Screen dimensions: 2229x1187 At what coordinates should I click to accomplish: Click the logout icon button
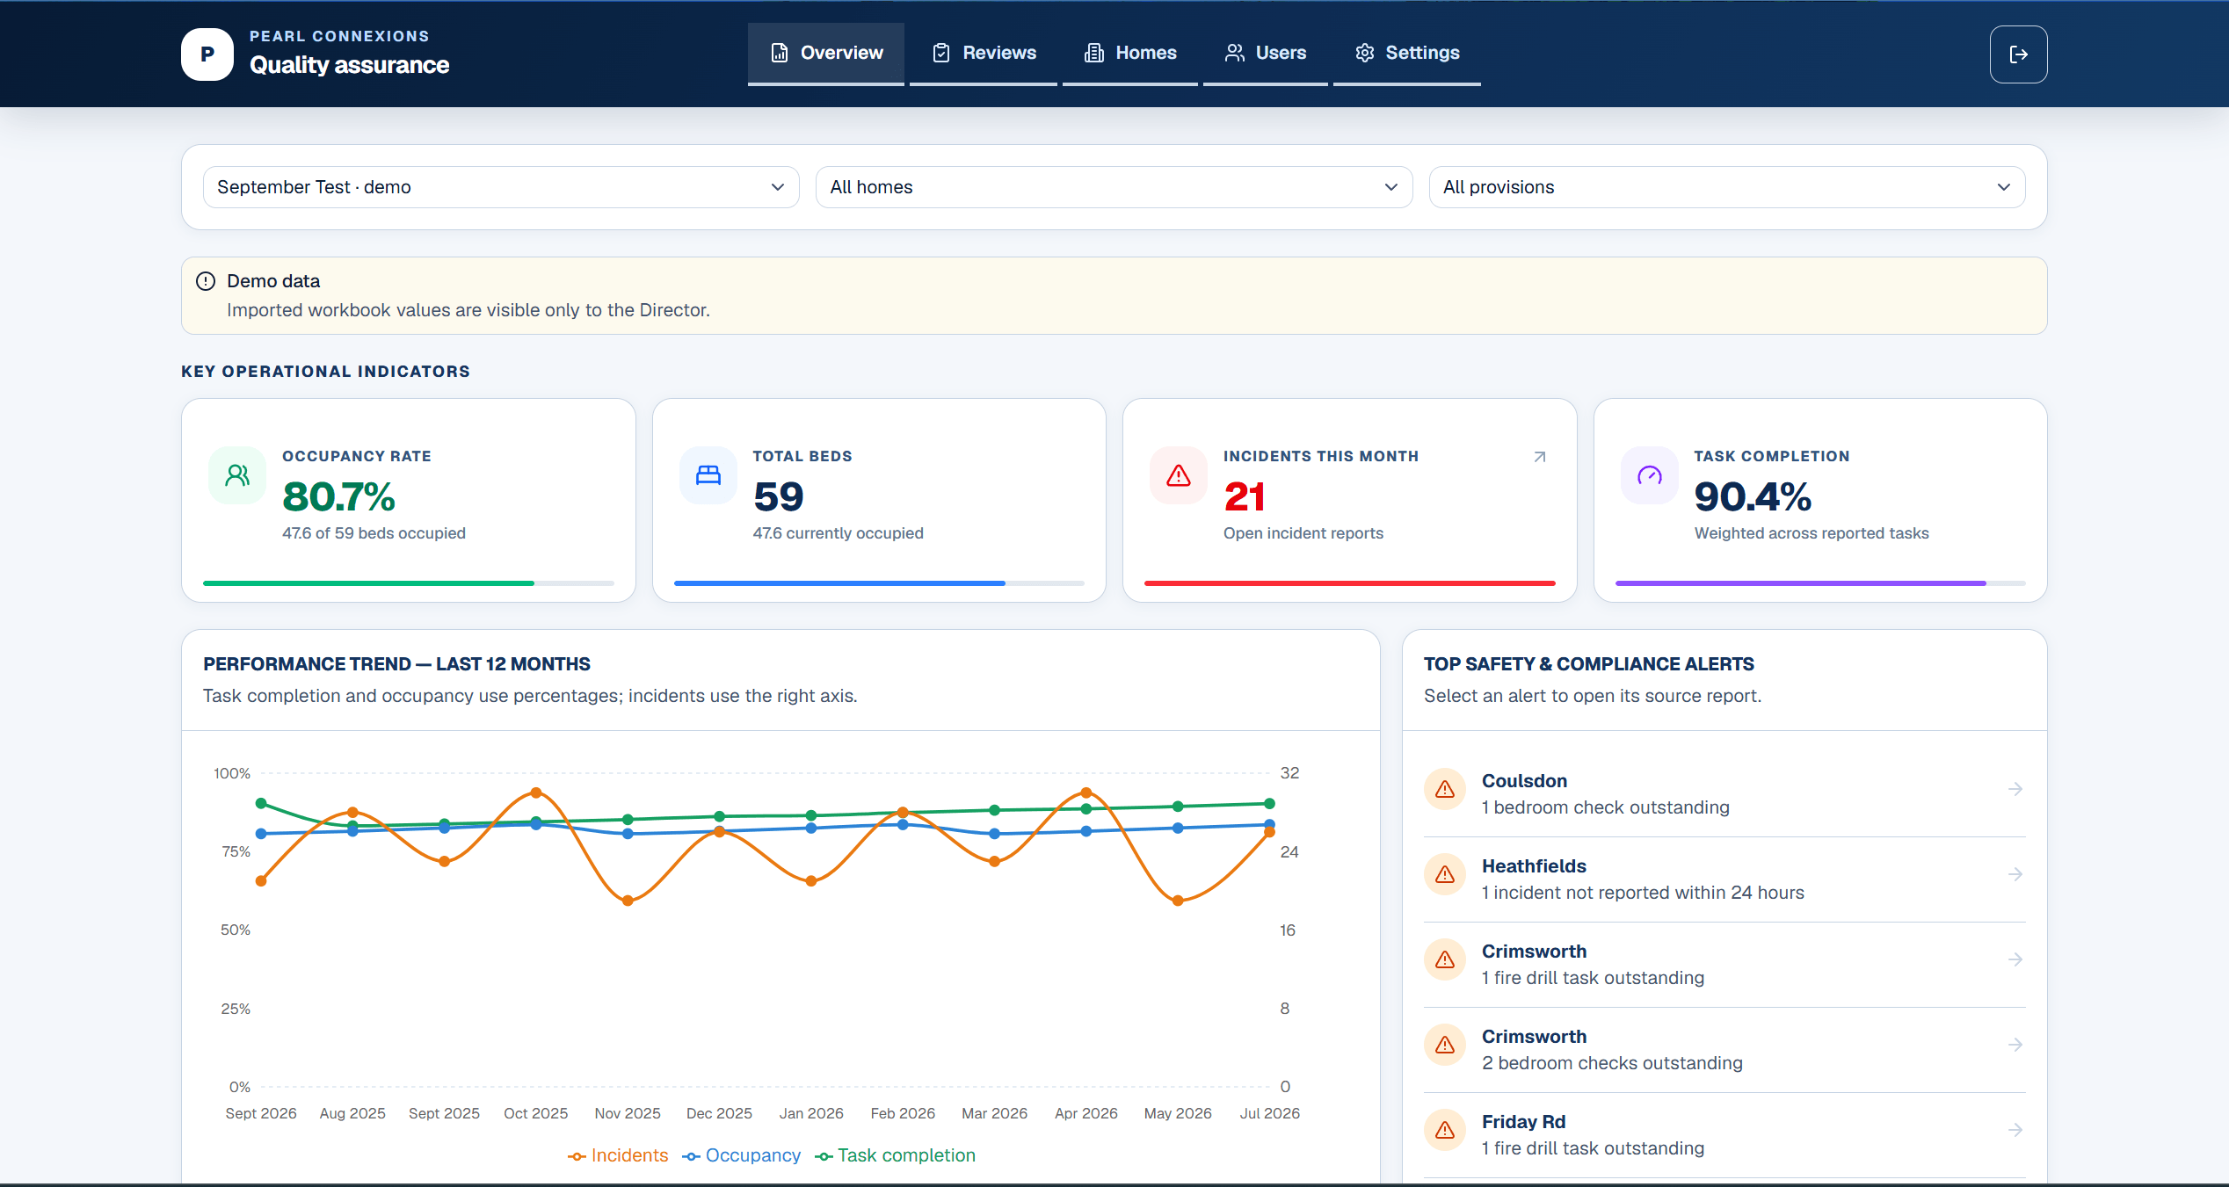click(x=2018, y=54)
